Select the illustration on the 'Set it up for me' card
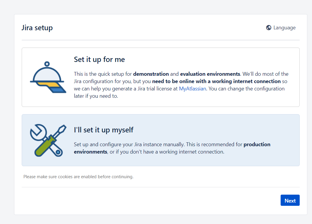312x224 pixels. pyautogui.click(x=48, y=77)
